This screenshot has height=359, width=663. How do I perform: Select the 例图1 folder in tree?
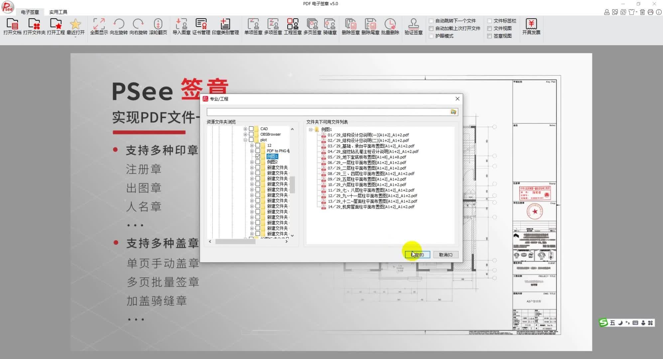pyautogui.click(x=272, y=156)
